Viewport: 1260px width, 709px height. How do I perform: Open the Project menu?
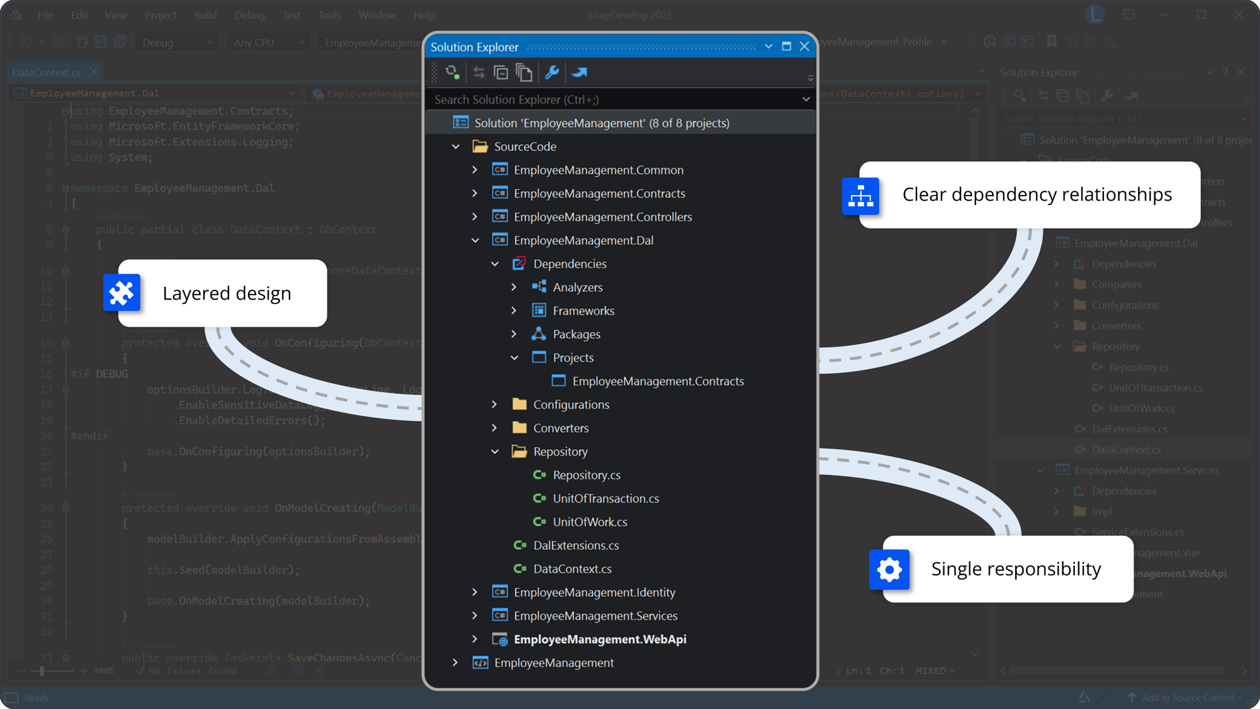coord(160,15)
